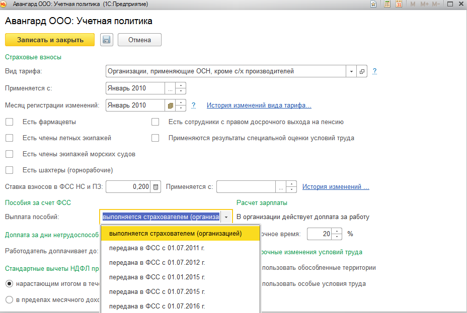
Task: Click the help question mark near Вид тарифа
Action: click(x=374, y=71)
